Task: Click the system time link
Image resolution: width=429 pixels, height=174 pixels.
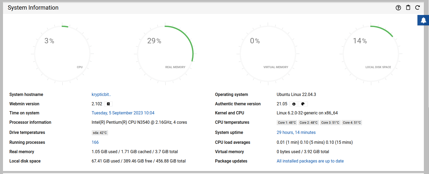Action: [x=123, y=113]
